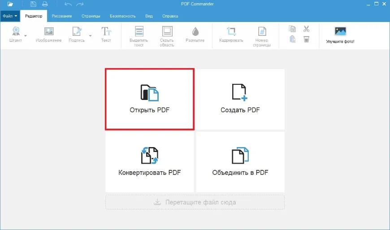Viewport: 390px width, 230px height.
Task: Open the Безопасность tab
Action: click(x=123, y=16)
